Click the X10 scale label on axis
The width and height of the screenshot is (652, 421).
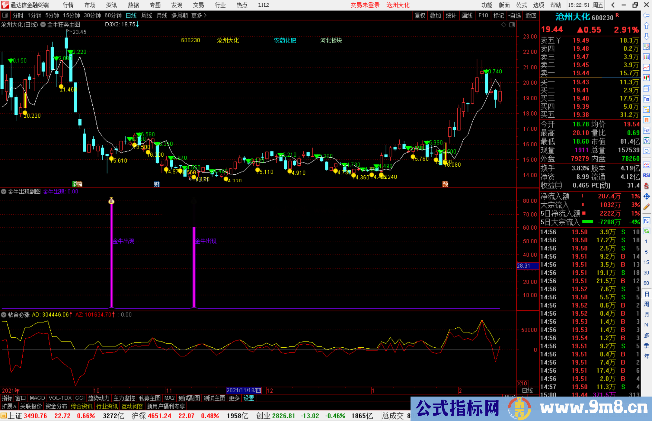click(522, 383)
